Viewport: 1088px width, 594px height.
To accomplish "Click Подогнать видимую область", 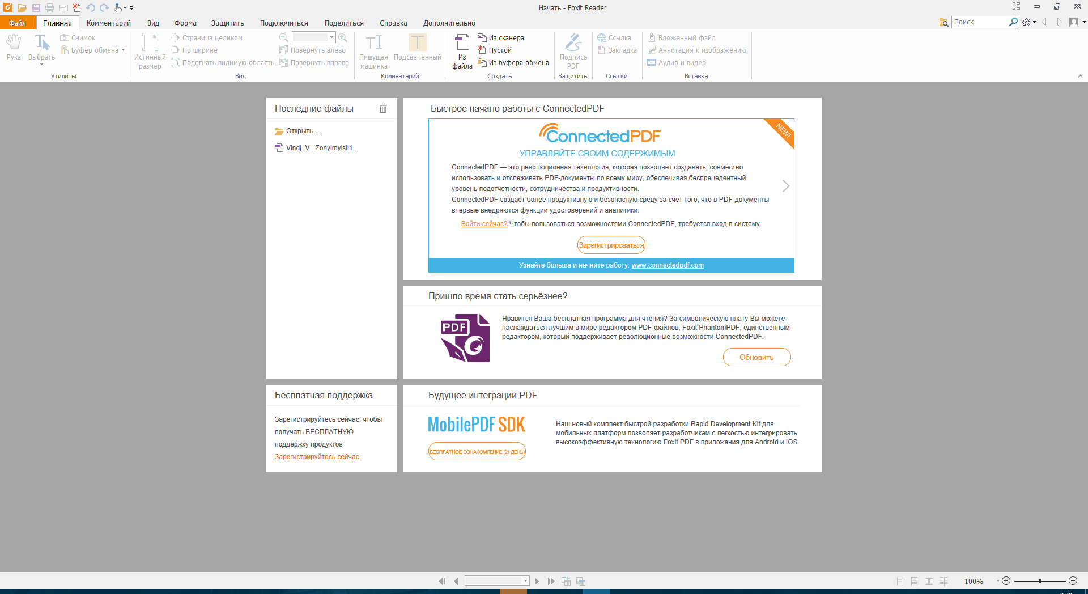I will (x=223, y=63).
